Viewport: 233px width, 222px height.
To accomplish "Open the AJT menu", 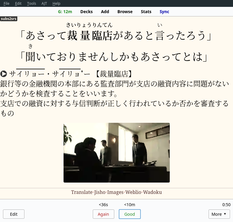I will [x=44, y=4].
